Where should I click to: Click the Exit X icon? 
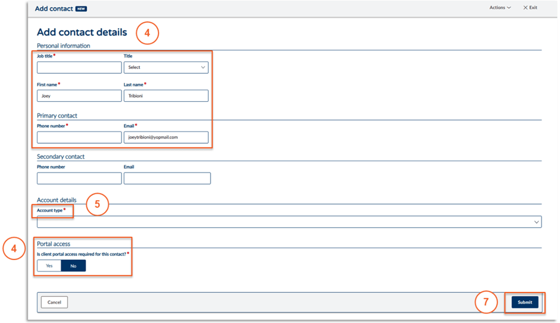click(525, 8)
